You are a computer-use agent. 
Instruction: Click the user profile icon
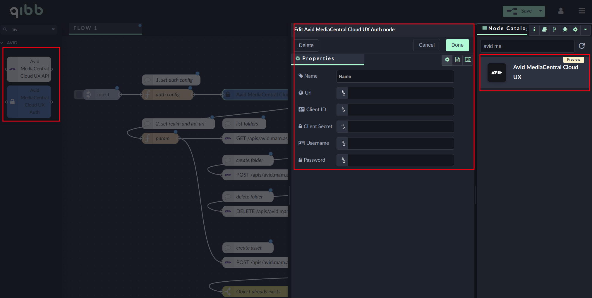point(561,11)
